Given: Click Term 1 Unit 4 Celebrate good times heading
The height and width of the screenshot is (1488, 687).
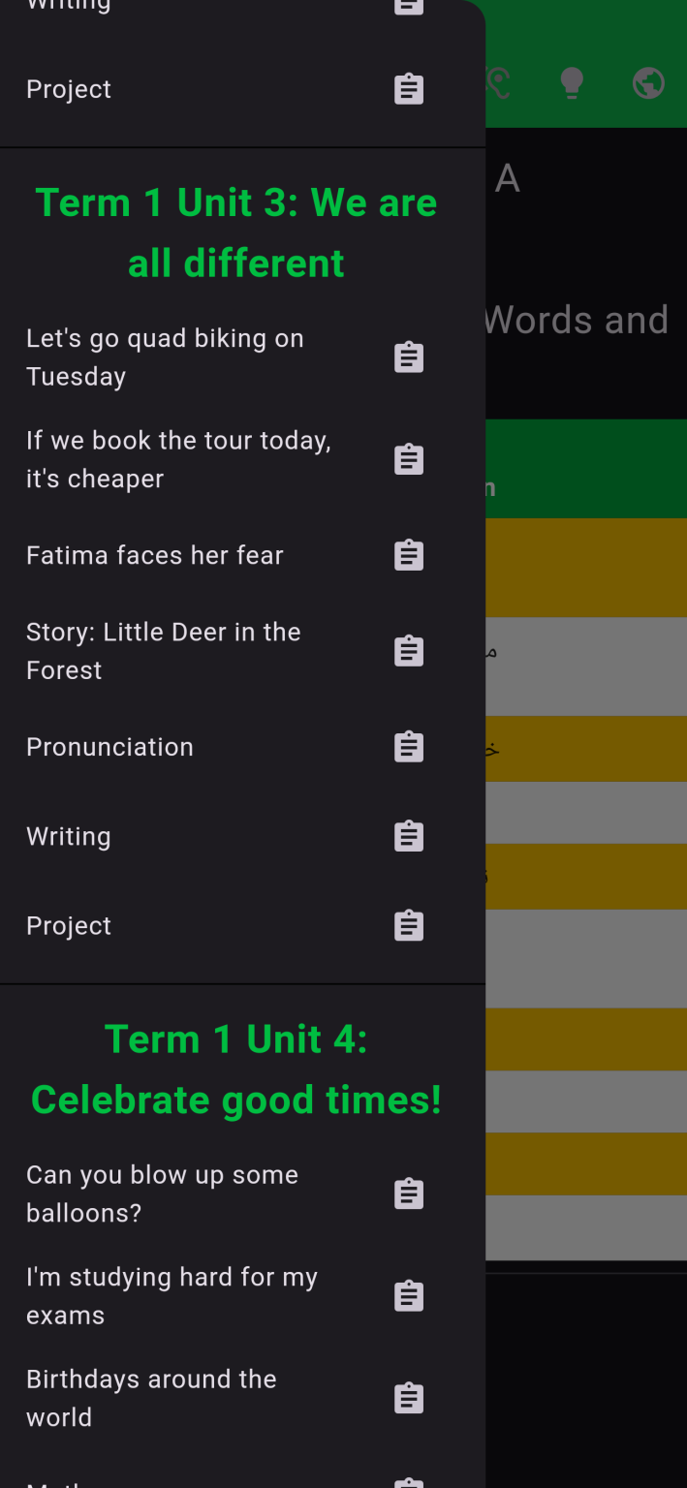Looking at the screenshot, I should (236, 1069).
